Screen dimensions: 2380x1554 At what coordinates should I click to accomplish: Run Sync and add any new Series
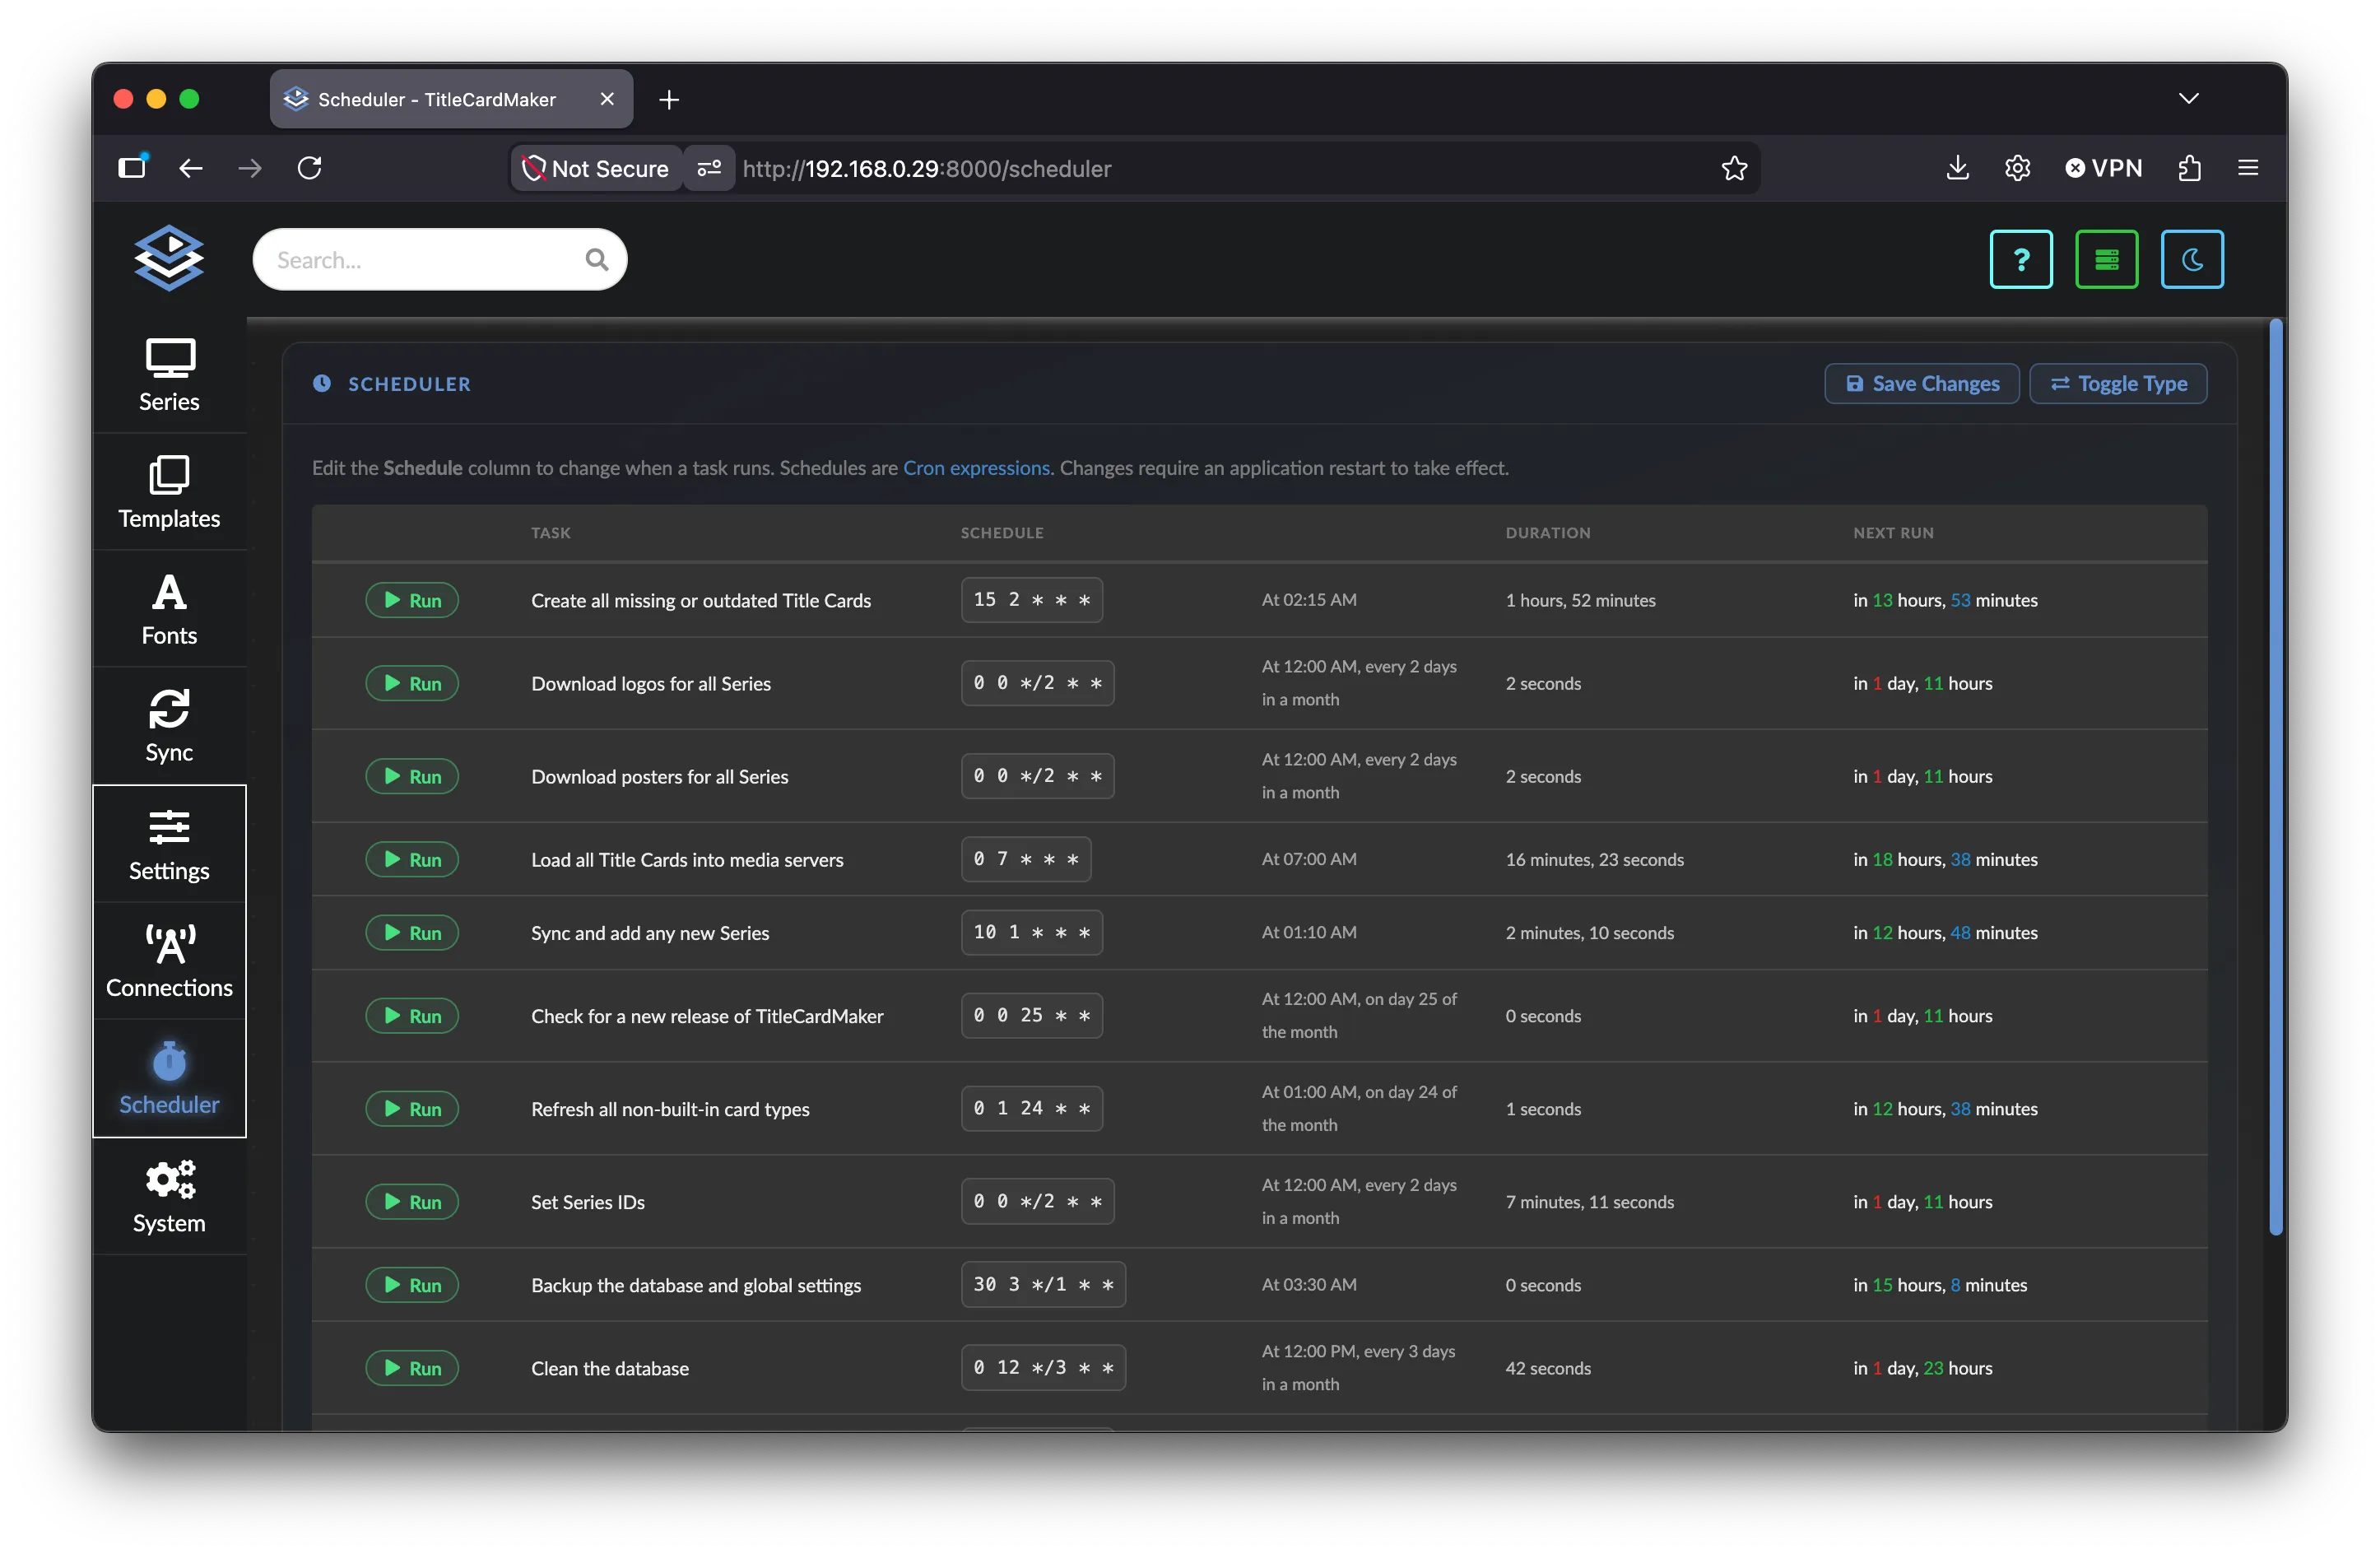click(x=412, y=933)
